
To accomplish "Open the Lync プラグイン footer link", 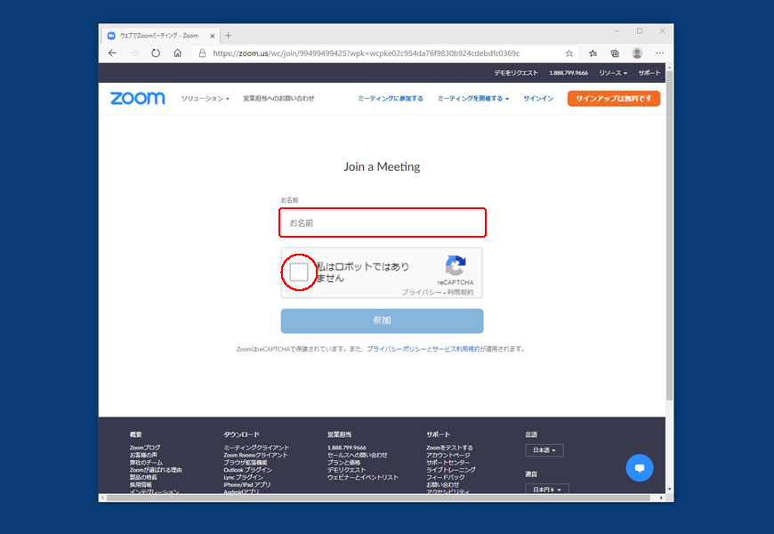I will click(x=244, y=477).
